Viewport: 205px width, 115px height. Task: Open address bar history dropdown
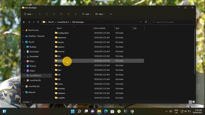[141, 22]
